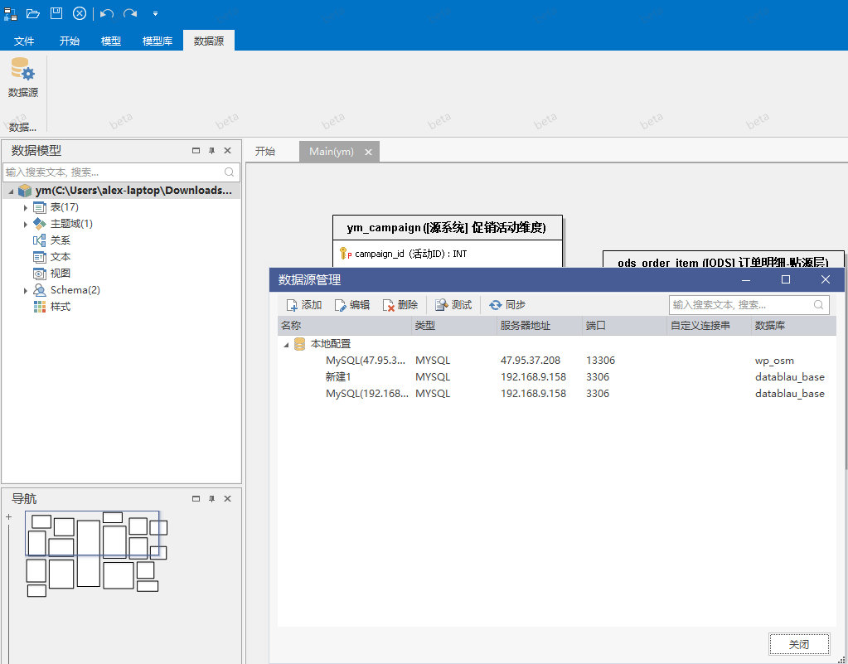This screenshot has height=664, width=848.
Task: Click the undo arrow icon
Action: pos(107,13)
